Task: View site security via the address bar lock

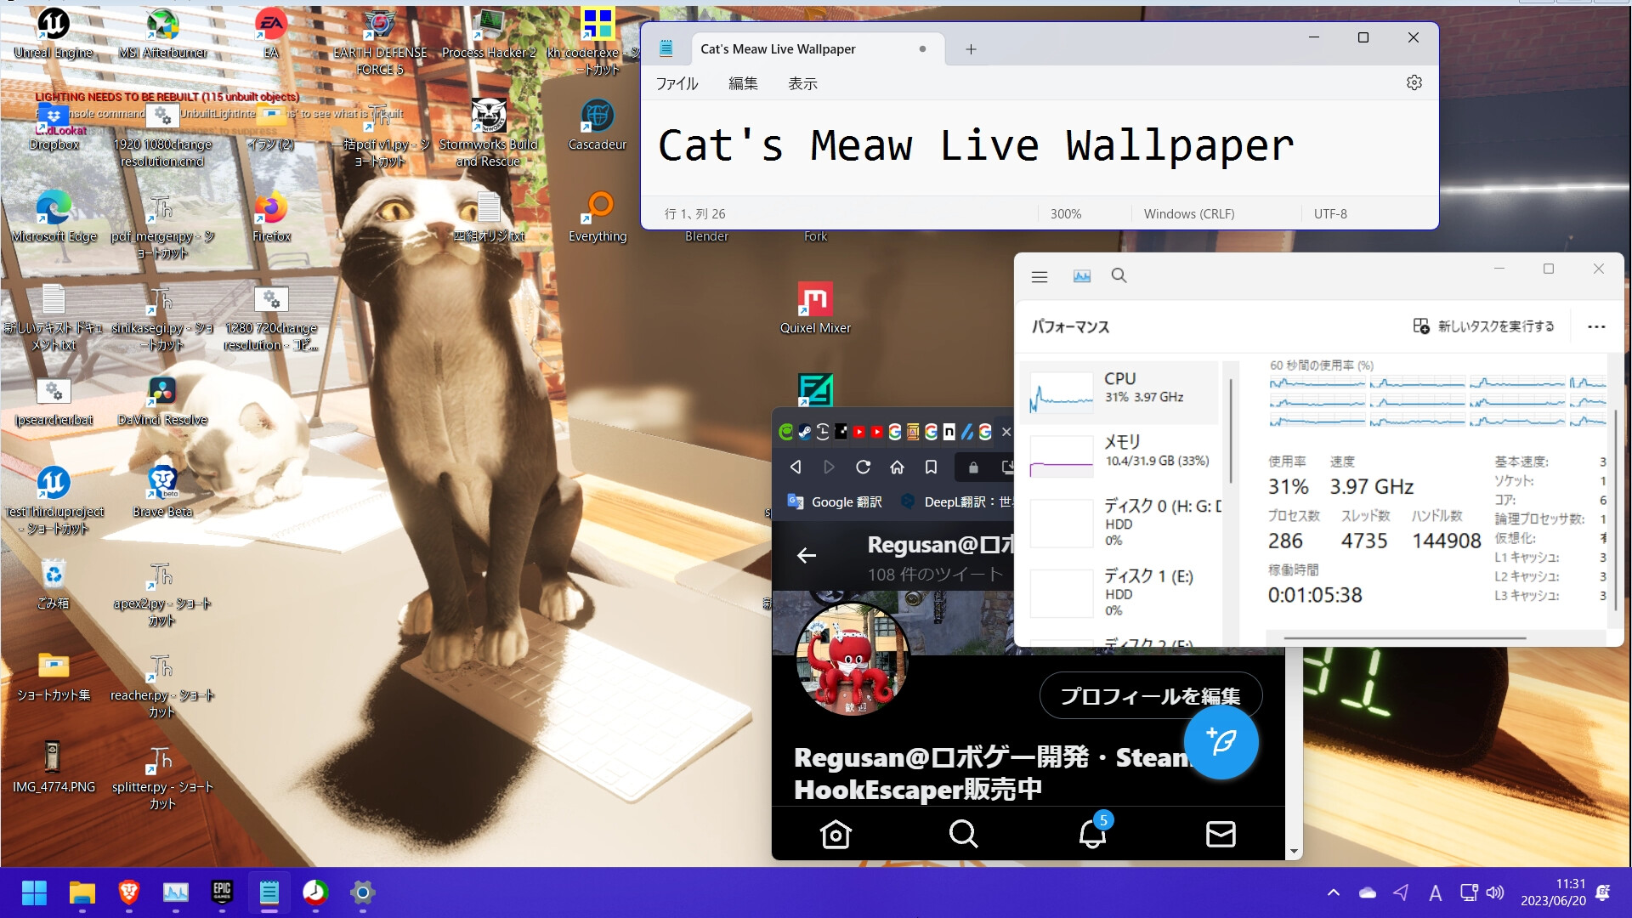Action: coord(972,467)
